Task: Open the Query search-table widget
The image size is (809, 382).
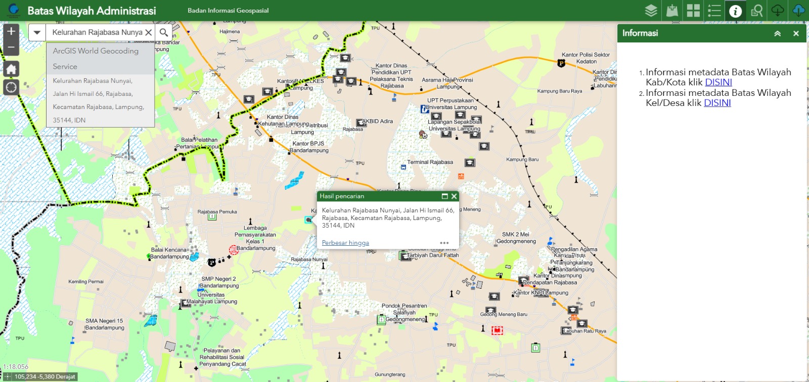Action: [x=756, y=11]
